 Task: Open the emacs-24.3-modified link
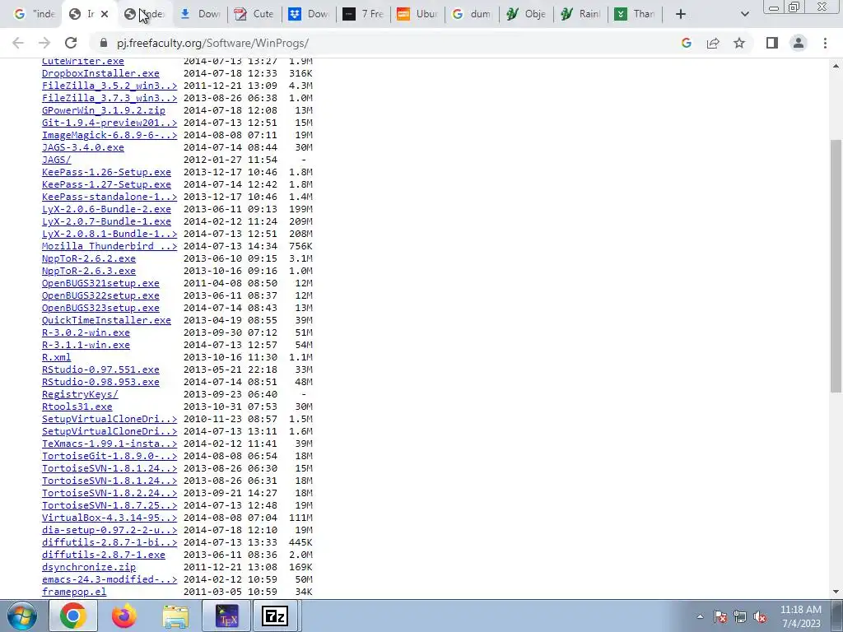pos(109,580)
